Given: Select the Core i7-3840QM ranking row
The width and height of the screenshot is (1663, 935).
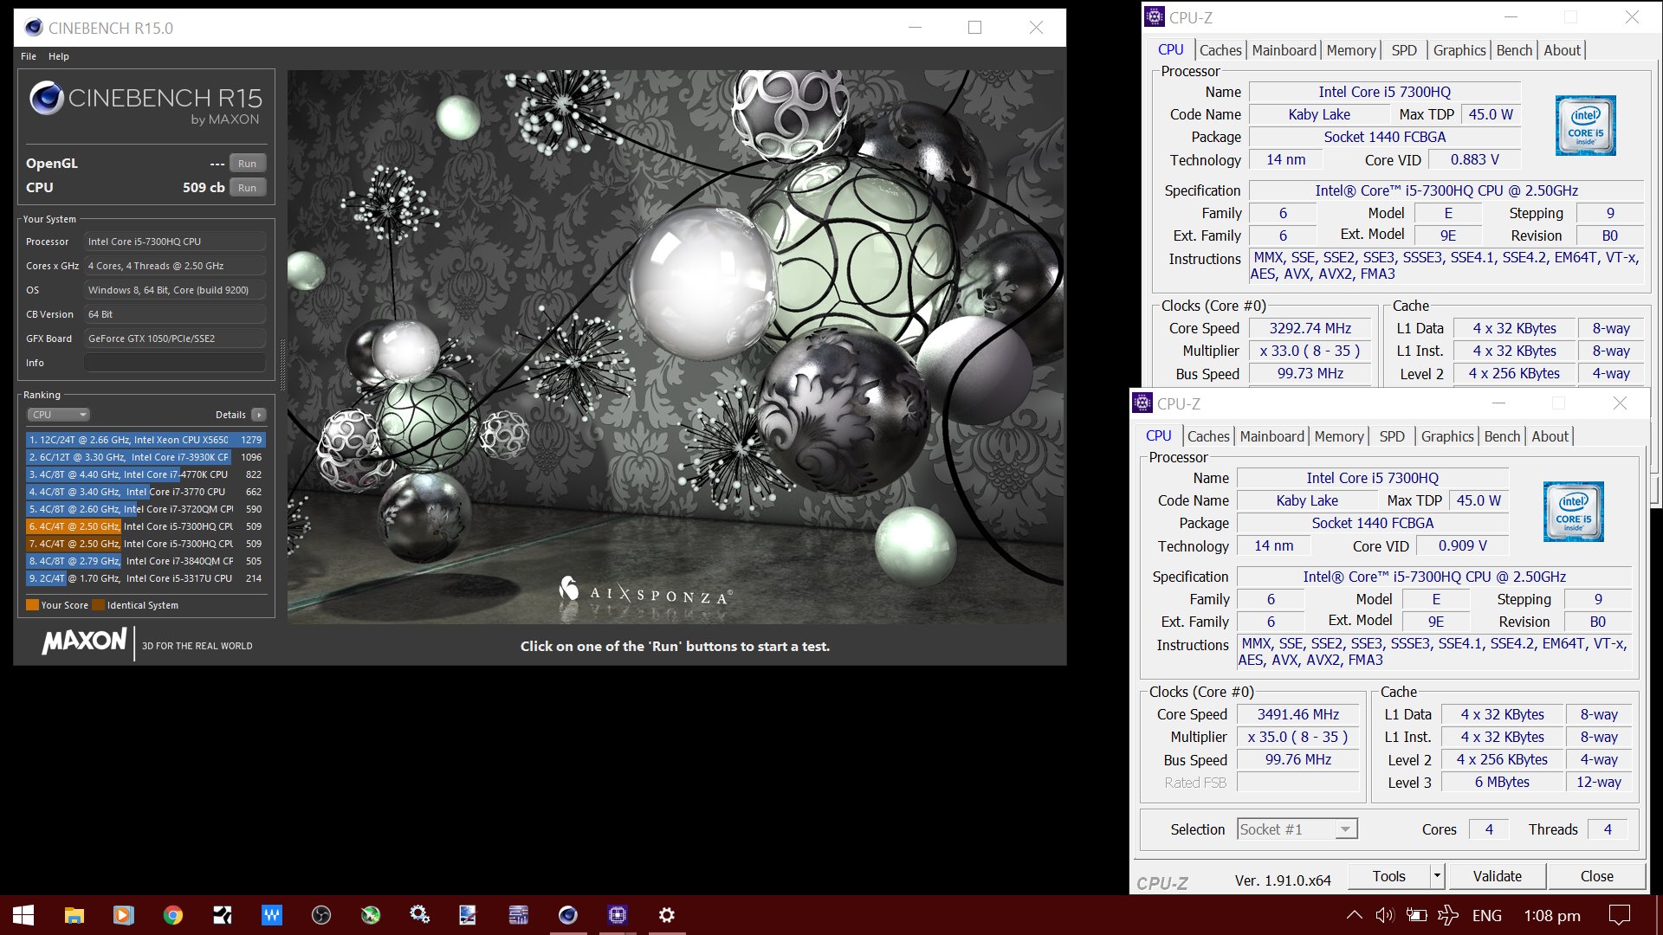Looking at the screenshot, I should pyautogui.click(x=146, y=561).
